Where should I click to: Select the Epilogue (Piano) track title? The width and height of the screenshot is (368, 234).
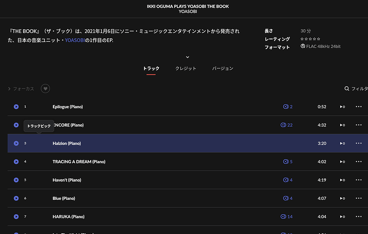(x=68, y=107)
